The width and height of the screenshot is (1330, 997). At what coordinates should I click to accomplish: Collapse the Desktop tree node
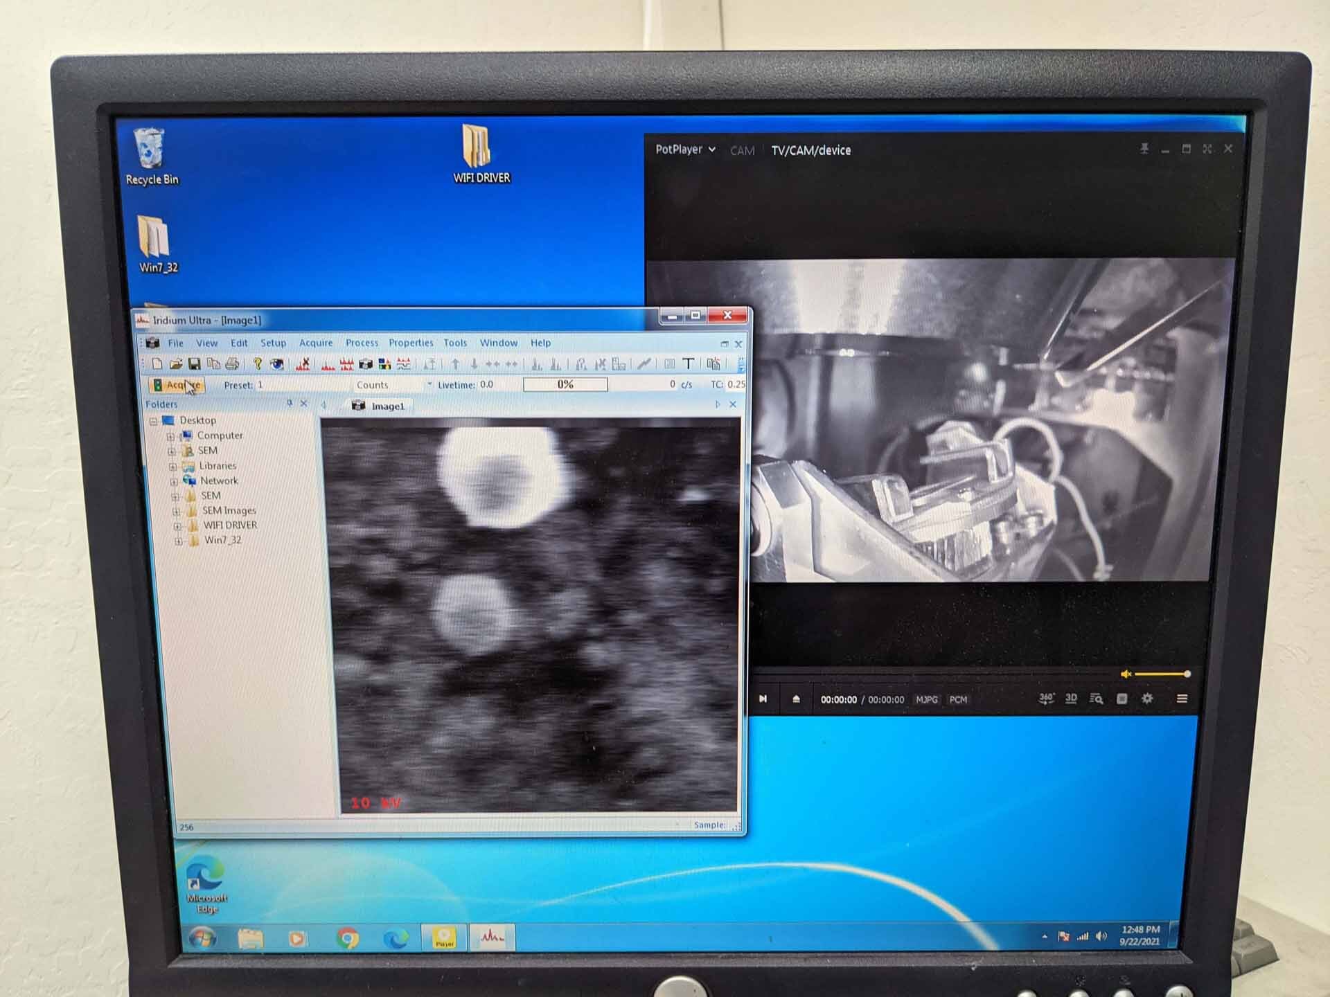coord(153,421)
